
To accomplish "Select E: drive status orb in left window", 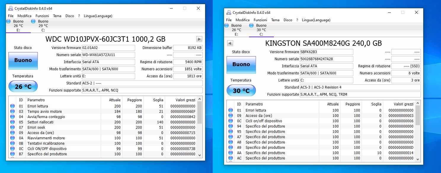I will tap(8, 21).
